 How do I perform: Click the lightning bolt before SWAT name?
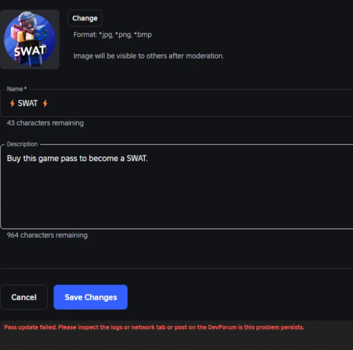pos(12,103)
